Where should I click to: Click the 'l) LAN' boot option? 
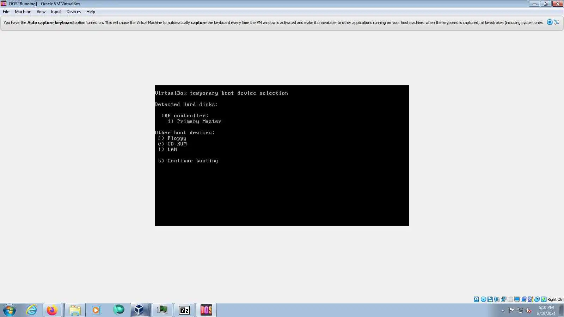[x=167, y=149]
